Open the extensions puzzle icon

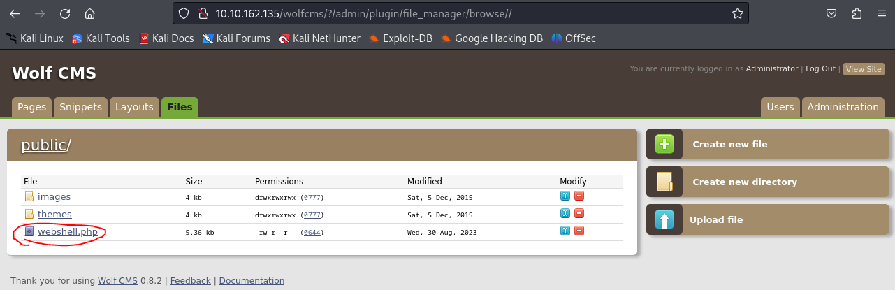(857, 13)
